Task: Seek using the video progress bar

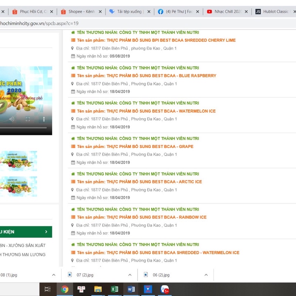Action: (22, 128)
